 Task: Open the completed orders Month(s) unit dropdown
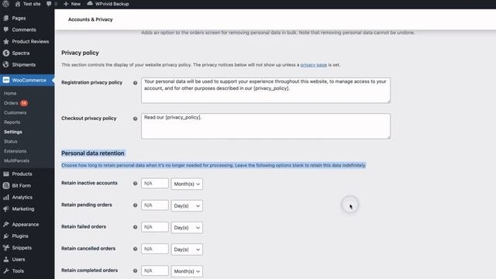click(x=187, y=271)
